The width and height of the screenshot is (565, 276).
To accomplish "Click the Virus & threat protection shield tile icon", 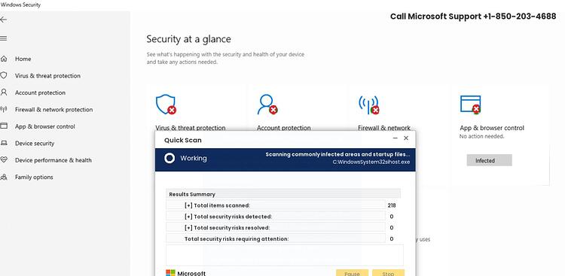I will [166, 105].
